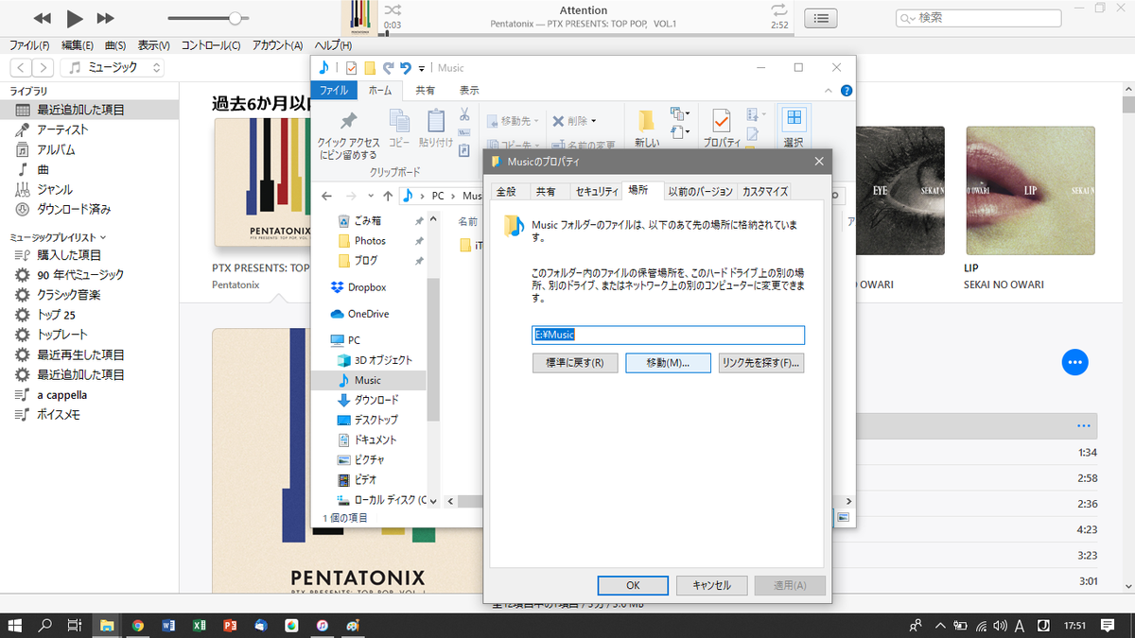
Task: Switch to the 以前のバージョン tab
Action: tap(700, 191)
